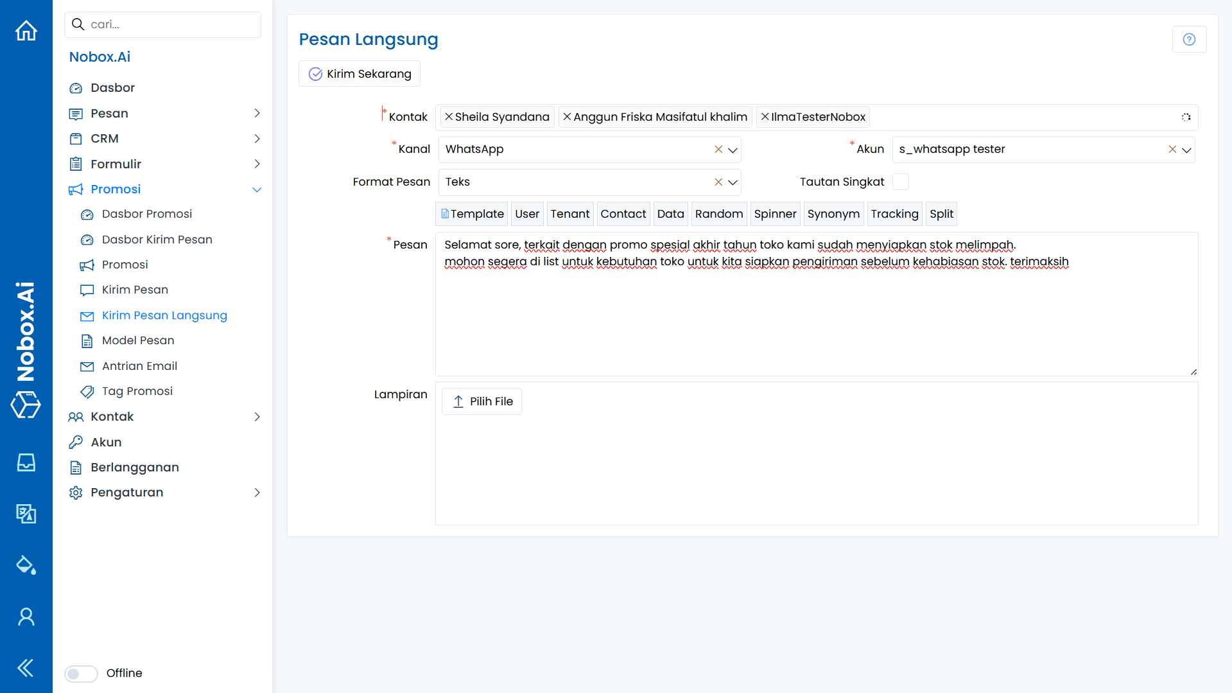
Task: Open the Antrian Email envelope icon
Action: [x=87, y=366]
